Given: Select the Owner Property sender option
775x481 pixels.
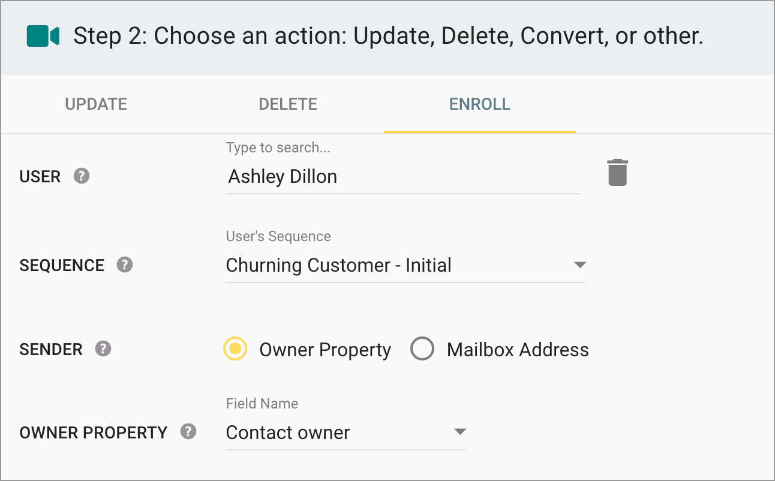Looking at the screenshot, I should [235, 349].
